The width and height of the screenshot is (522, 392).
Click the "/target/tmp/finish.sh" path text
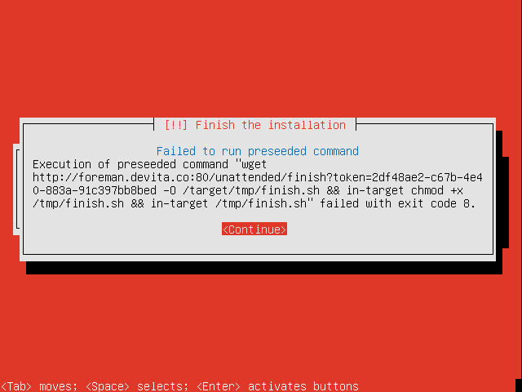point(251,190)
